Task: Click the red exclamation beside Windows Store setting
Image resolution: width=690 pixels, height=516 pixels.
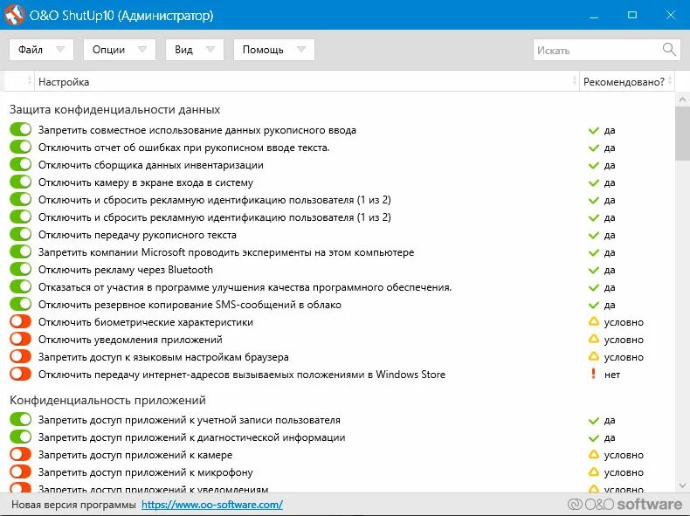Action: click(x=594, y=375)
